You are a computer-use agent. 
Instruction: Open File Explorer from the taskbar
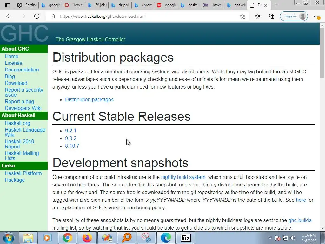point(28,238)
